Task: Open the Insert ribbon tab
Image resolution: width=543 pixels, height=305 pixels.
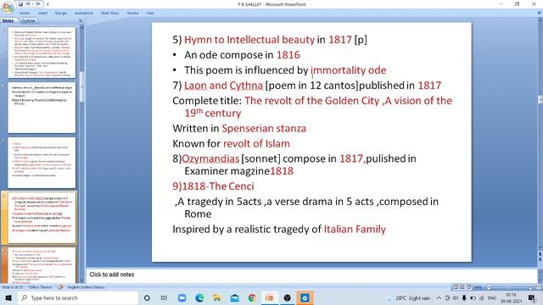Action: tap(42, 14)
